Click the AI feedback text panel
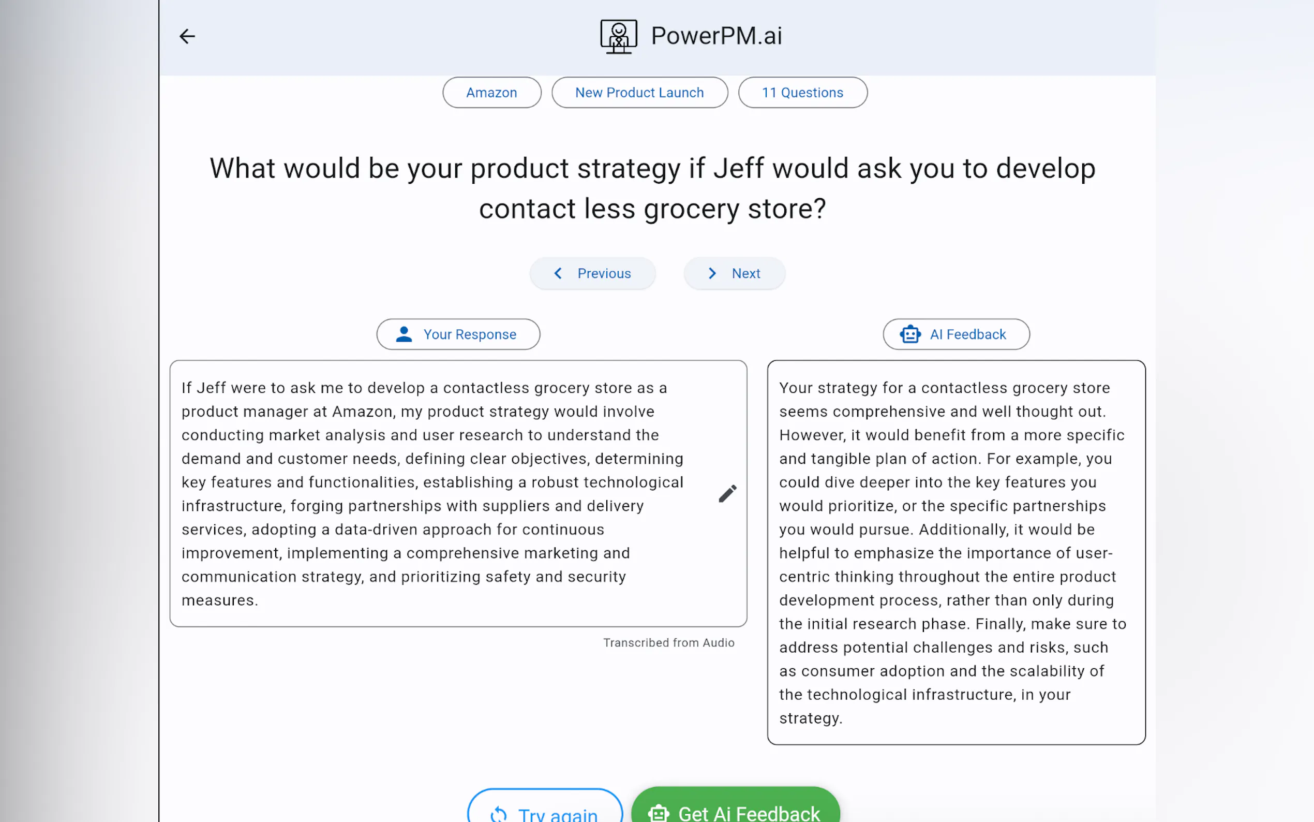1314x822 pixels. point(955,552)
